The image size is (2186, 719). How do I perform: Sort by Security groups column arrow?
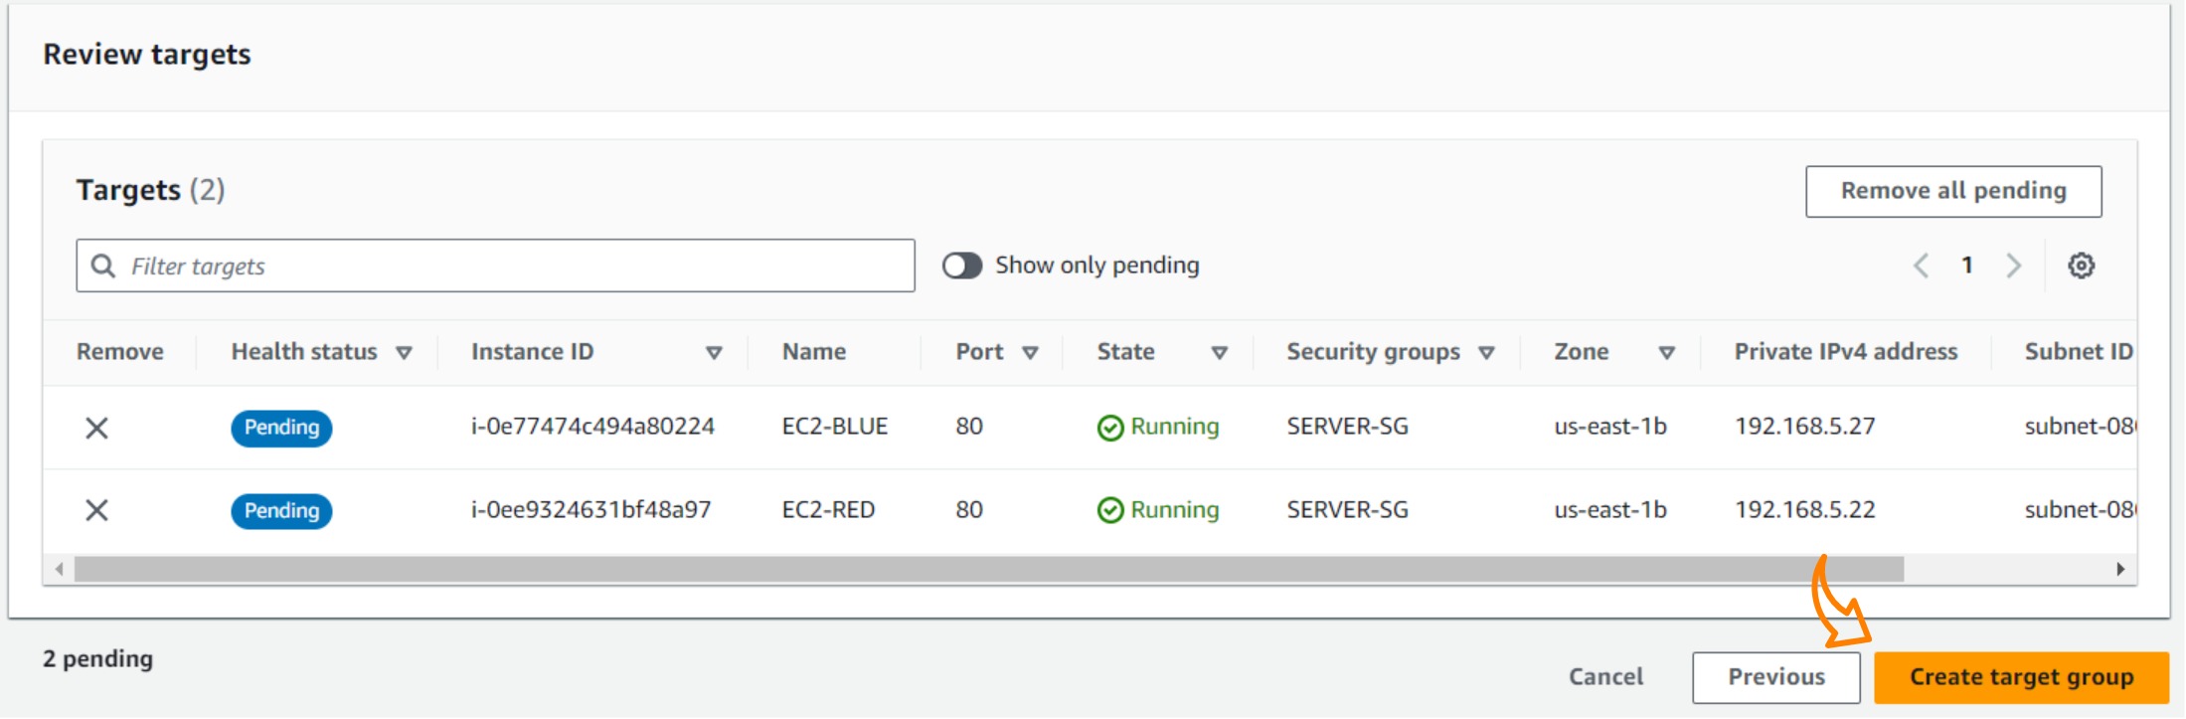[1486, 352]
